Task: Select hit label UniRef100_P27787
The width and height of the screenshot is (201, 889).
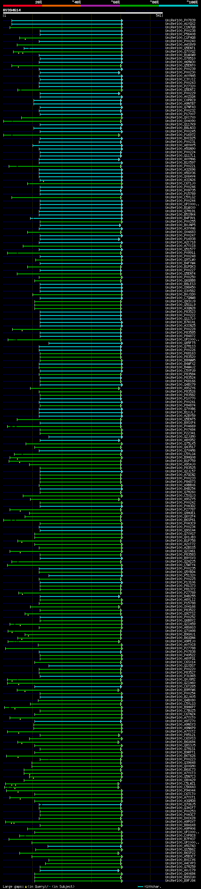Action: (180, 509)
